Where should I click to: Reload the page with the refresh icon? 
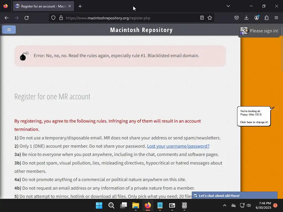27,18
